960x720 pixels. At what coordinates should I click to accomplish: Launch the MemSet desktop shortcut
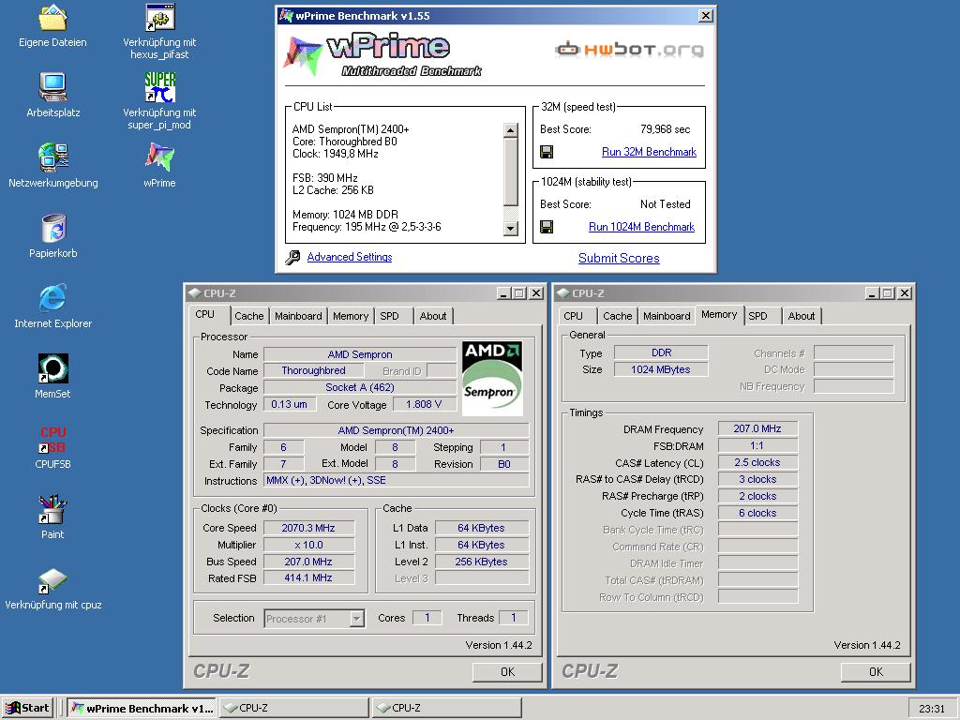pos(52,368)
